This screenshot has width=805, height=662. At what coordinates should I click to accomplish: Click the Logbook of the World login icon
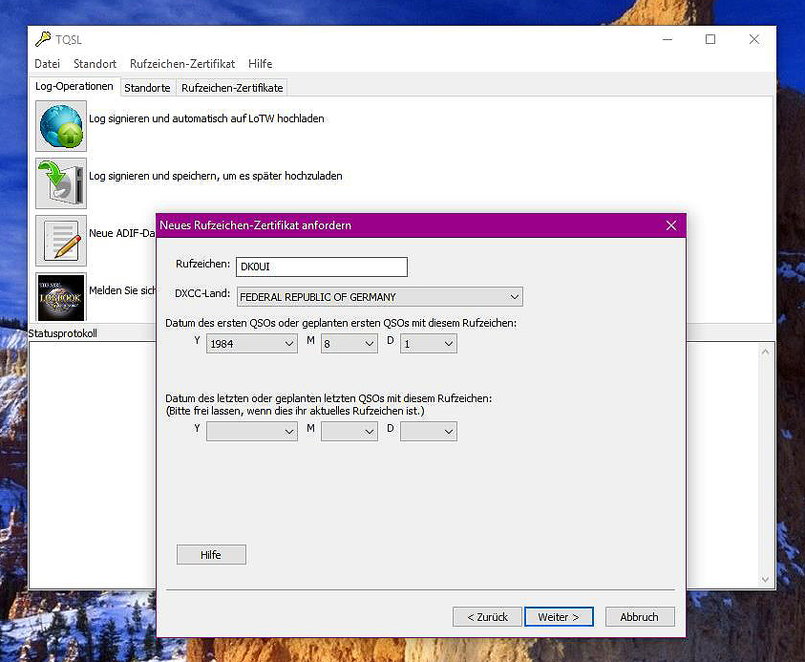pyautogui.click(x=60, y=297)
